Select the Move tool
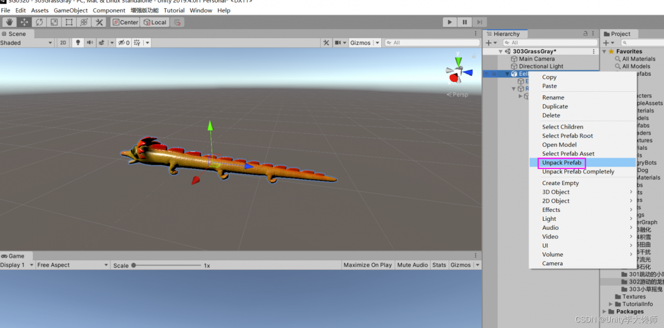The width and height of the screenshot is (664, 328). point(24,22)
